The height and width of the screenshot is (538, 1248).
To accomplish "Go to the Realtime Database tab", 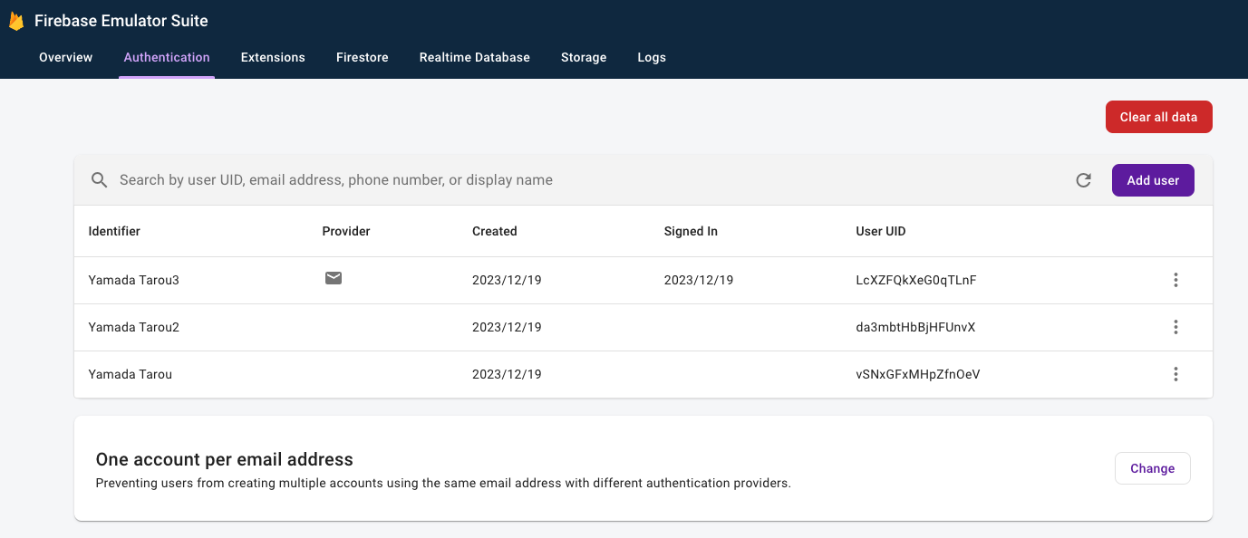I will click(474, 57).
